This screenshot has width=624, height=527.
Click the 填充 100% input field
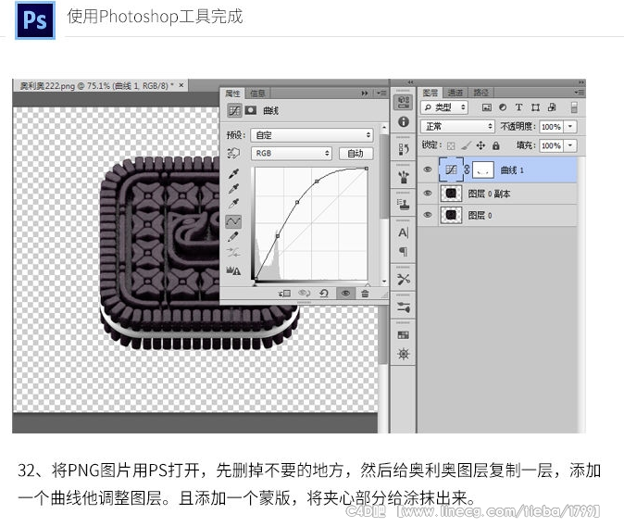point(552,145)
